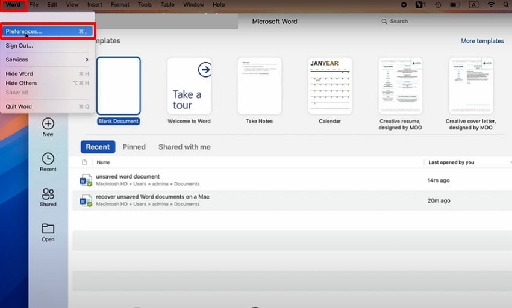Sort by Last opened by you column
Image resolution: width=512 pixels, height=308 pixels.
[x=451, y=162]
